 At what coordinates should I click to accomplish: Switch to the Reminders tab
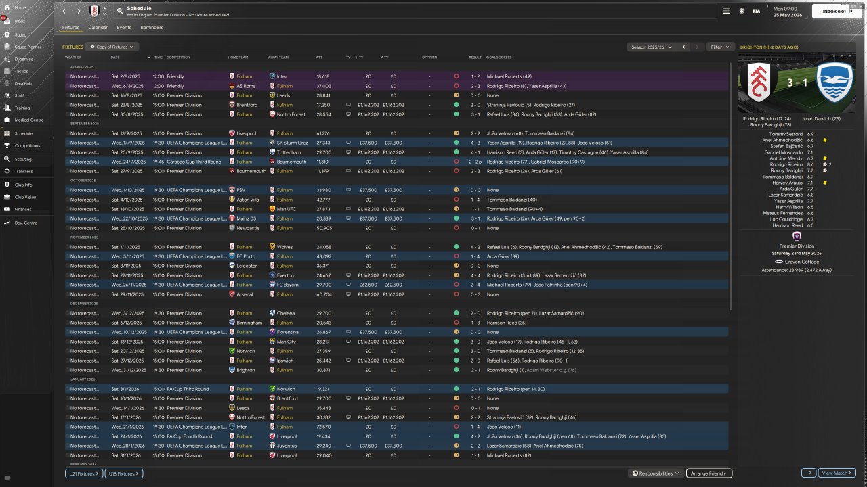click(152, 28)
